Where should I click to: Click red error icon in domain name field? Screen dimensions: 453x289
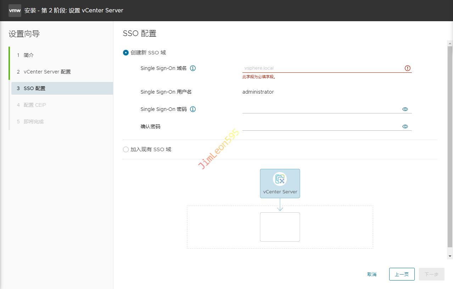(x=407, y=68)
